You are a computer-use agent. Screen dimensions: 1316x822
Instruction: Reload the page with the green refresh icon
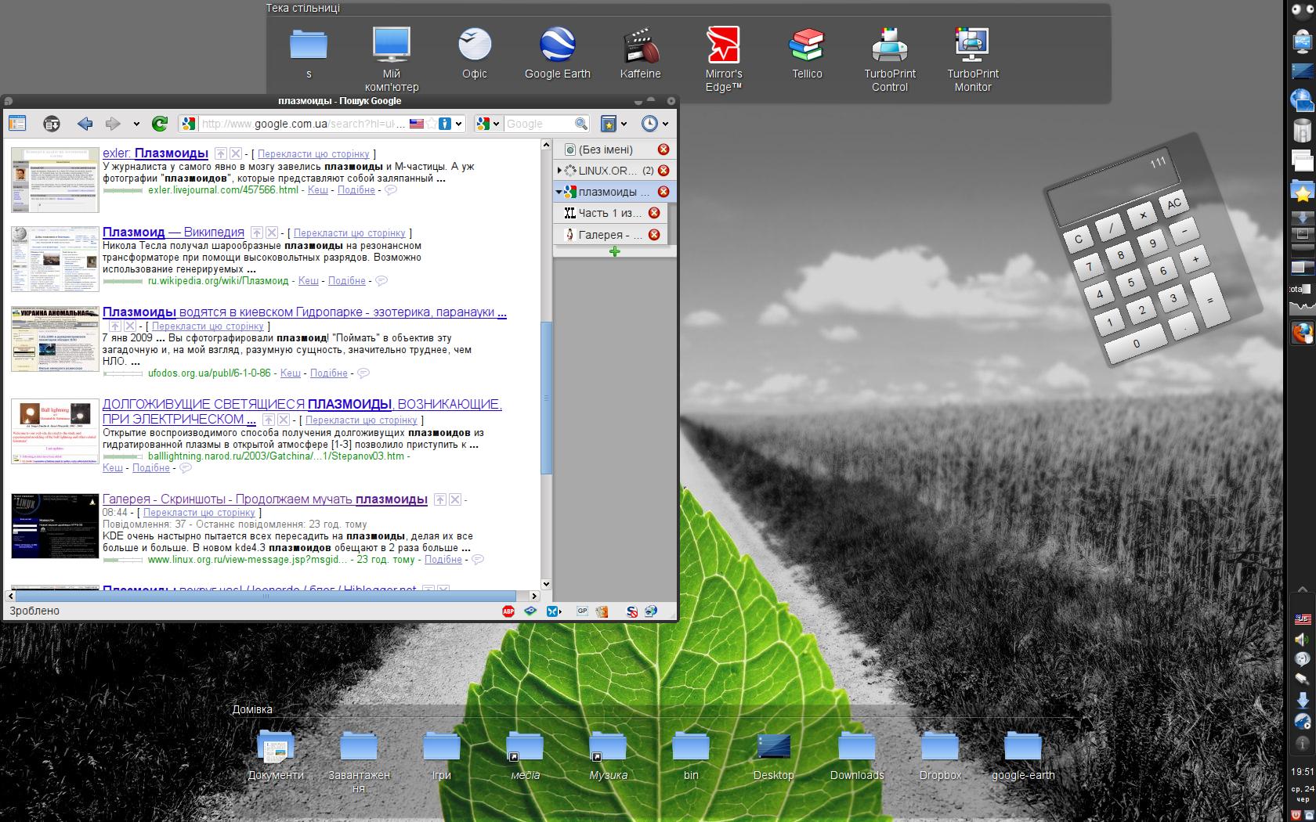pos(160,124)
